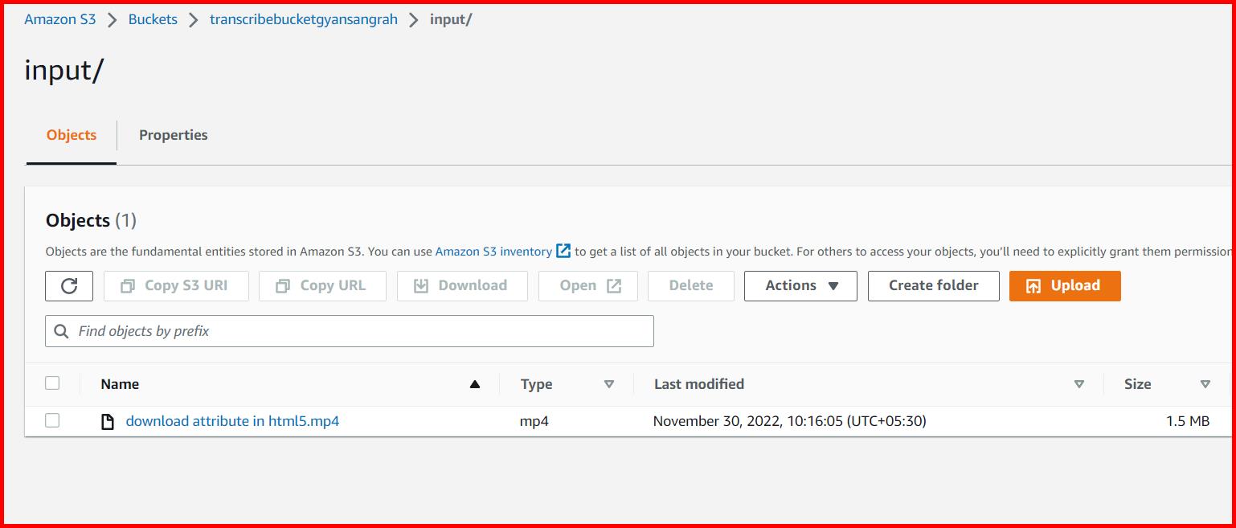Viewport: 1236px width, 528px height.
Task: Open the Actions dropdown
Action: [800, 285]
